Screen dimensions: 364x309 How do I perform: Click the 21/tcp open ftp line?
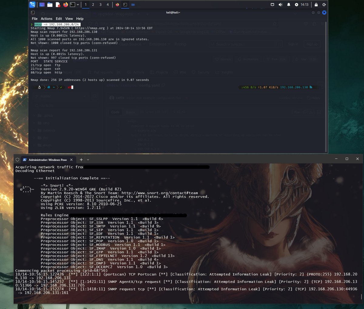[x=45, y=65]
